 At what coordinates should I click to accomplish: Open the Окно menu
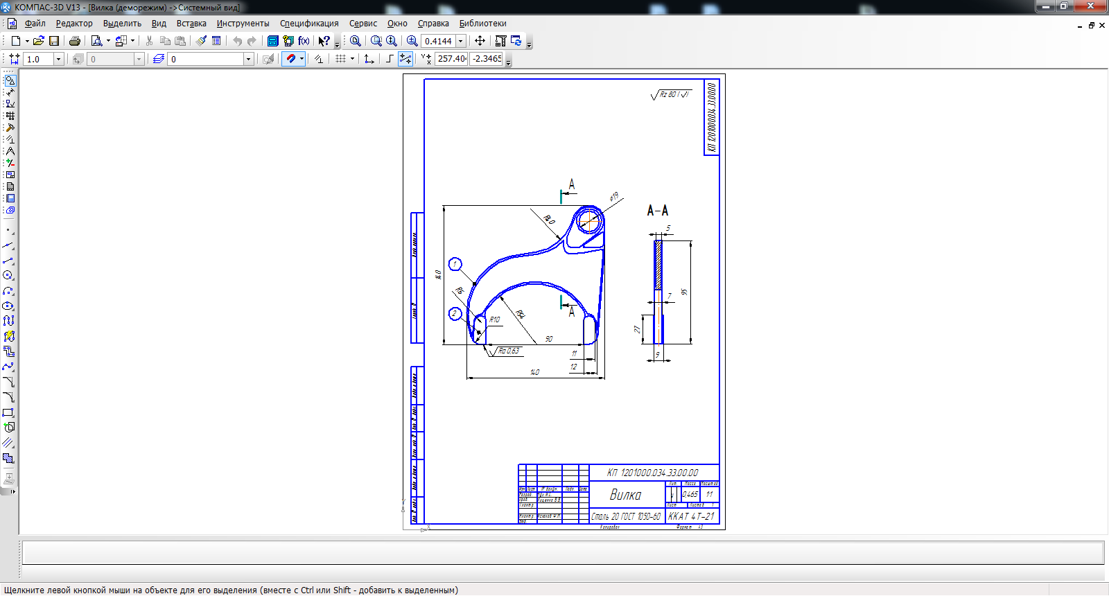tap(397, 24)
